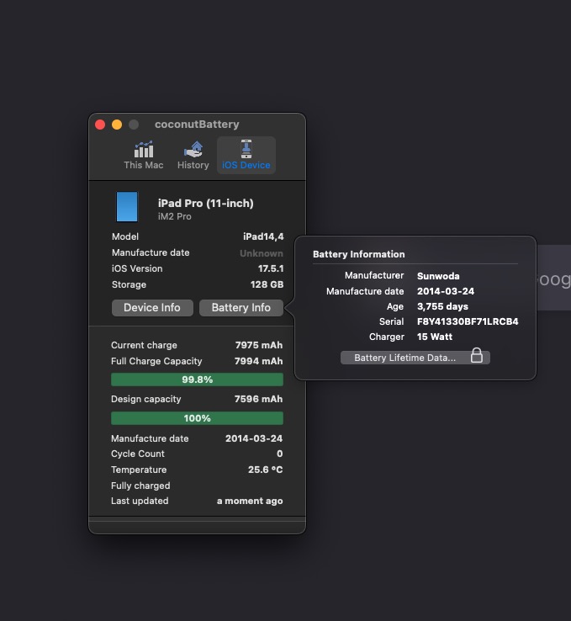Select current charge value 7975 mAh
Viewport: 571px width, 621px height.
coord(259,345)
